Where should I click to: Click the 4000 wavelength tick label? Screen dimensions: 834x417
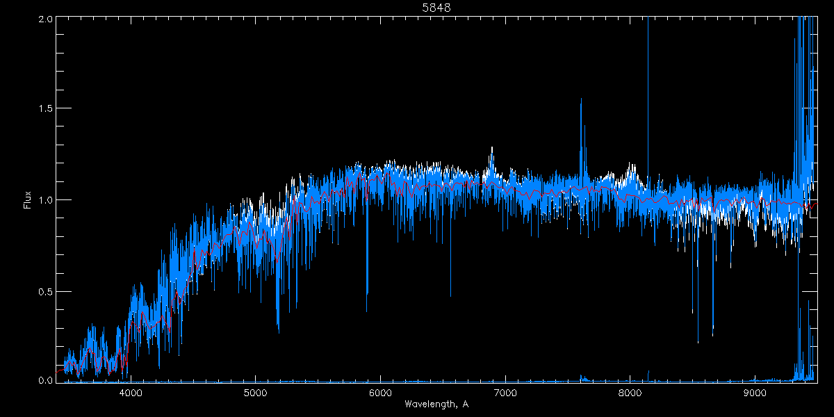[131, 393]
